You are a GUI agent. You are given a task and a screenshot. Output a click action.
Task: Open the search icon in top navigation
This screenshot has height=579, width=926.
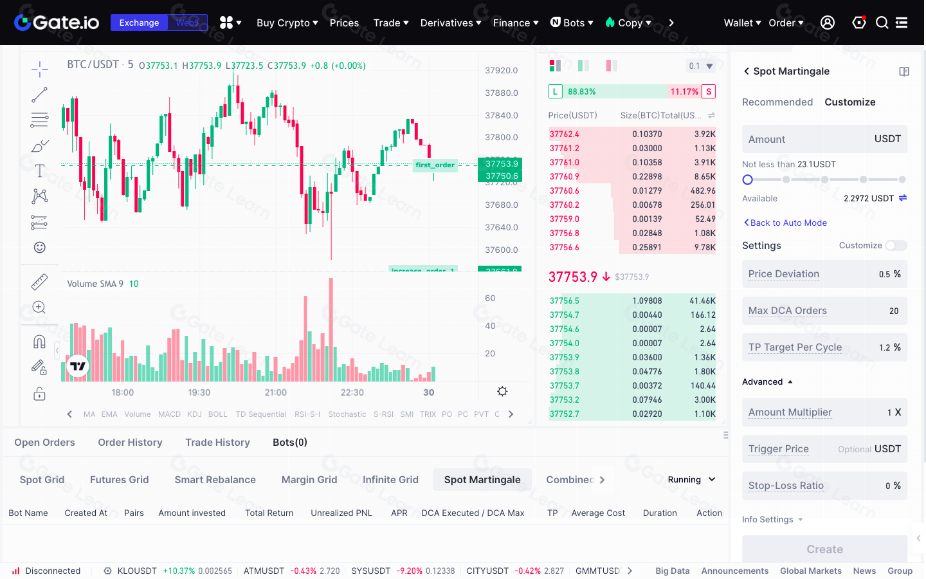point(882,22)
